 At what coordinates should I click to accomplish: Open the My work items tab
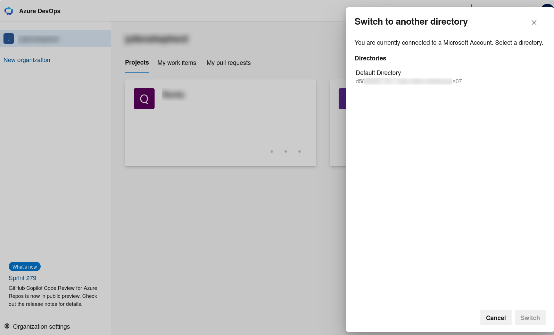[177, 63]
